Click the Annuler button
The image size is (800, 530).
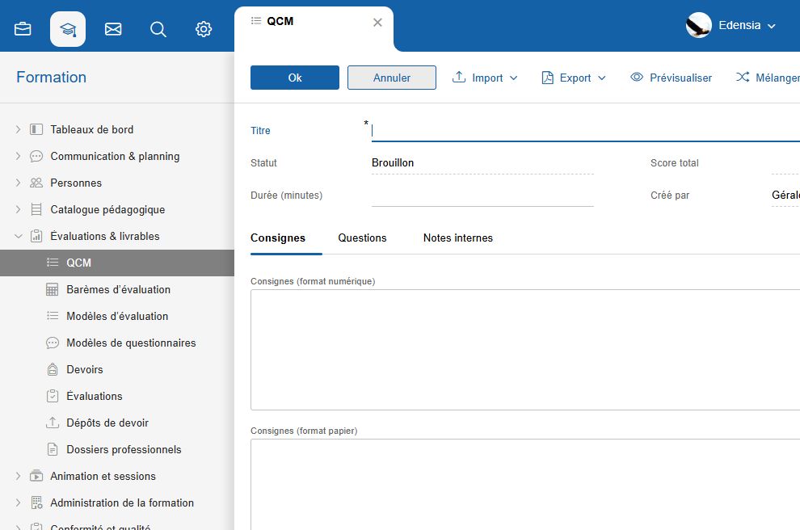tap(392, 78)
